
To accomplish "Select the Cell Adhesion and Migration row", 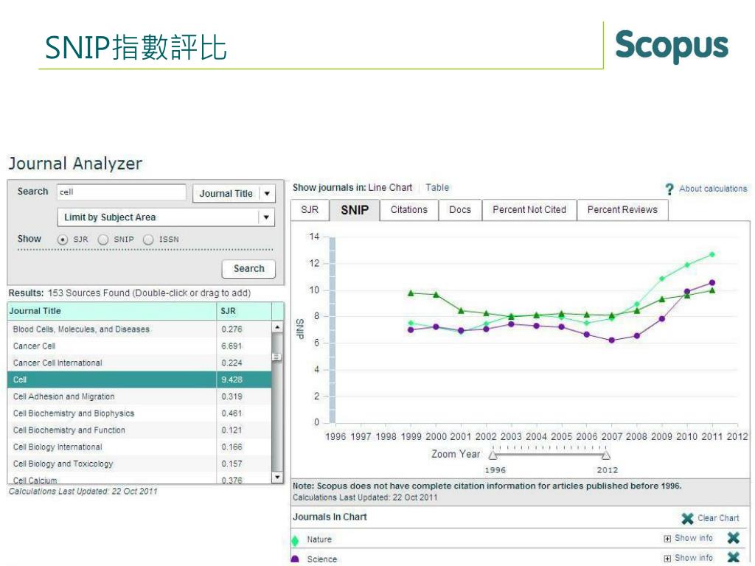I will [139, 396].
